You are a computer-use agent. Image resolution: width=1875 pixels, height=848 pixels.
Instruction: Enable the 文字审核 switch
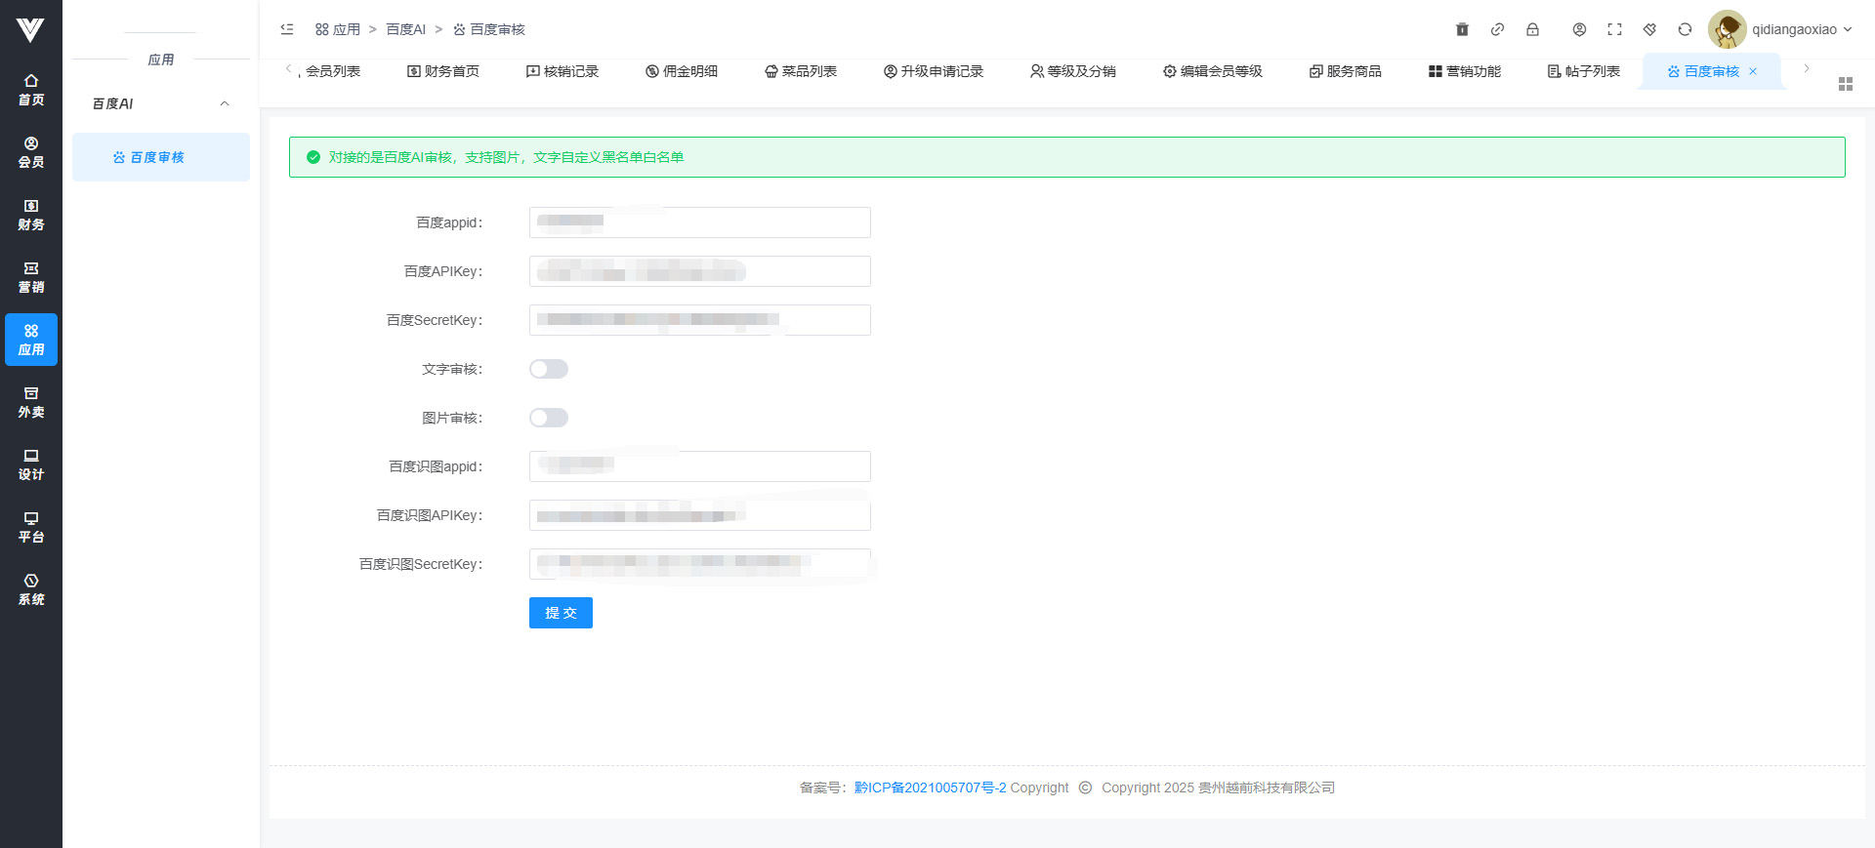pyautogui.click(x=549, y=369)
